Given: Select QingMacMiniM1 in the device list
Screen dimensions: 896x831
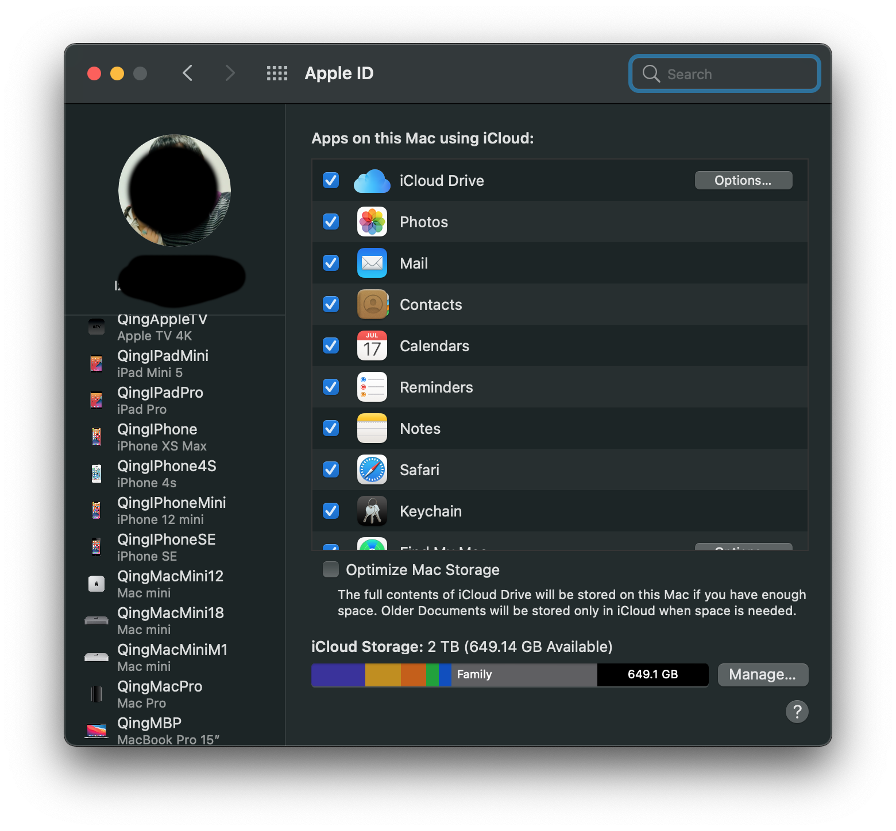Looking at the screenshot, I should click(x=175, y=657).
